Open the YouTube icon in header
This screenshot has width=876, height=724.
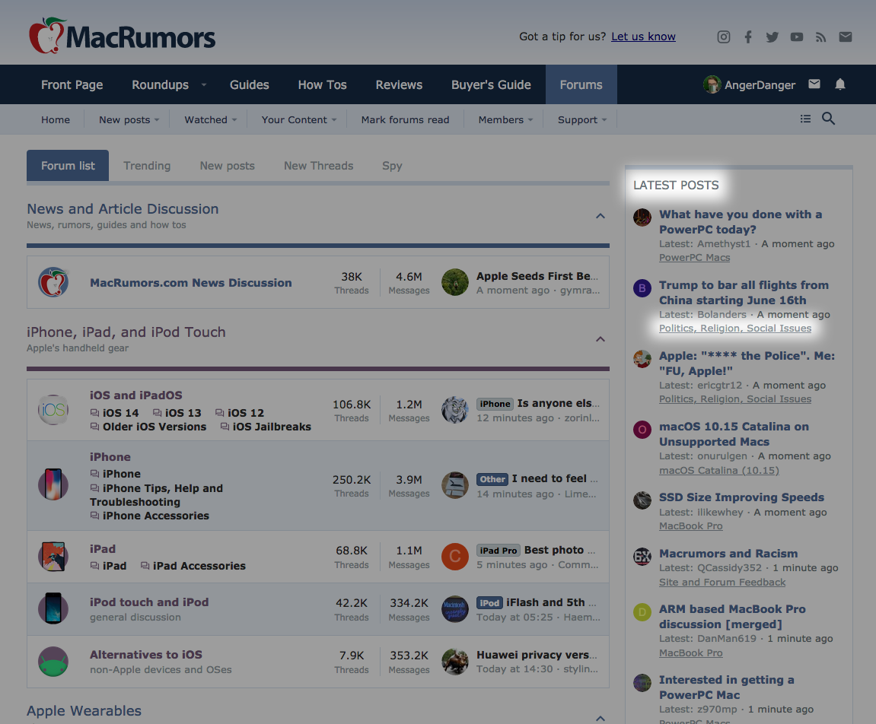[797, 37]
